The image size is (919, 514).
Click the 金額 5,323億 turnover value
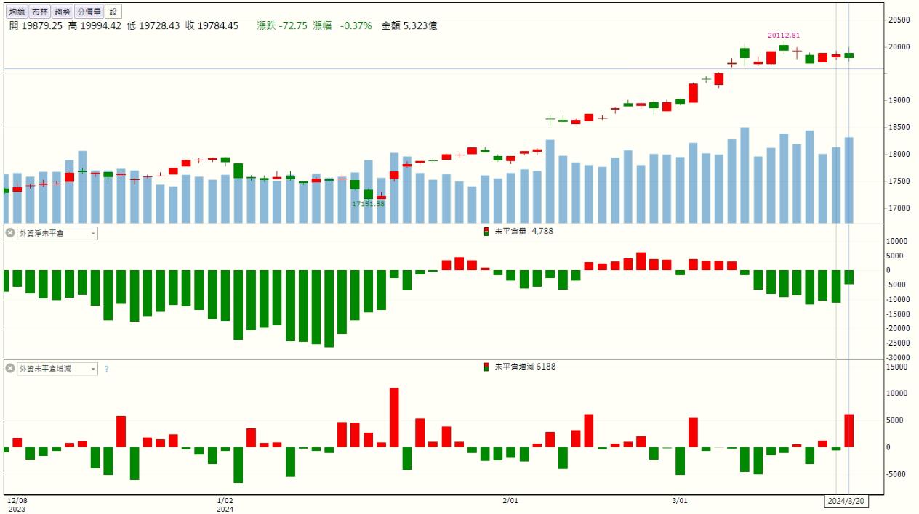coord(409,25)
